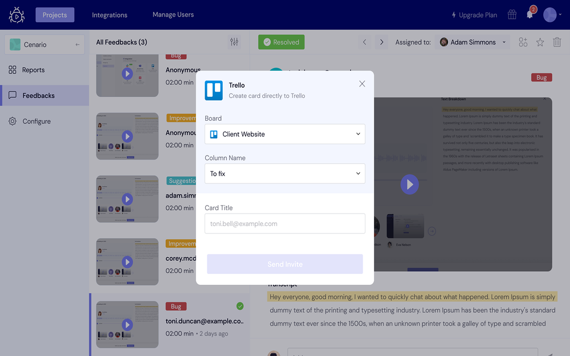This screenshot has height=356, width=570.
Task: Click the Eva Nelson name label
Action: click(x=404, y=245)
